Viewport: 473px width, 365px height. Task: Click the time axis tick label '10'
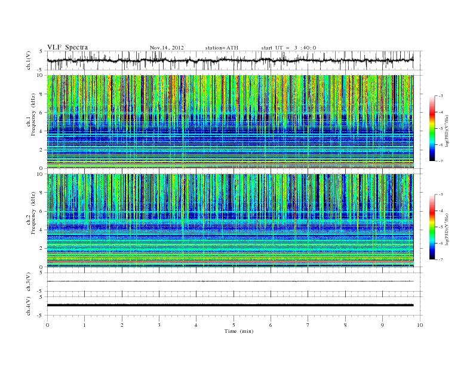coord(420,325)
